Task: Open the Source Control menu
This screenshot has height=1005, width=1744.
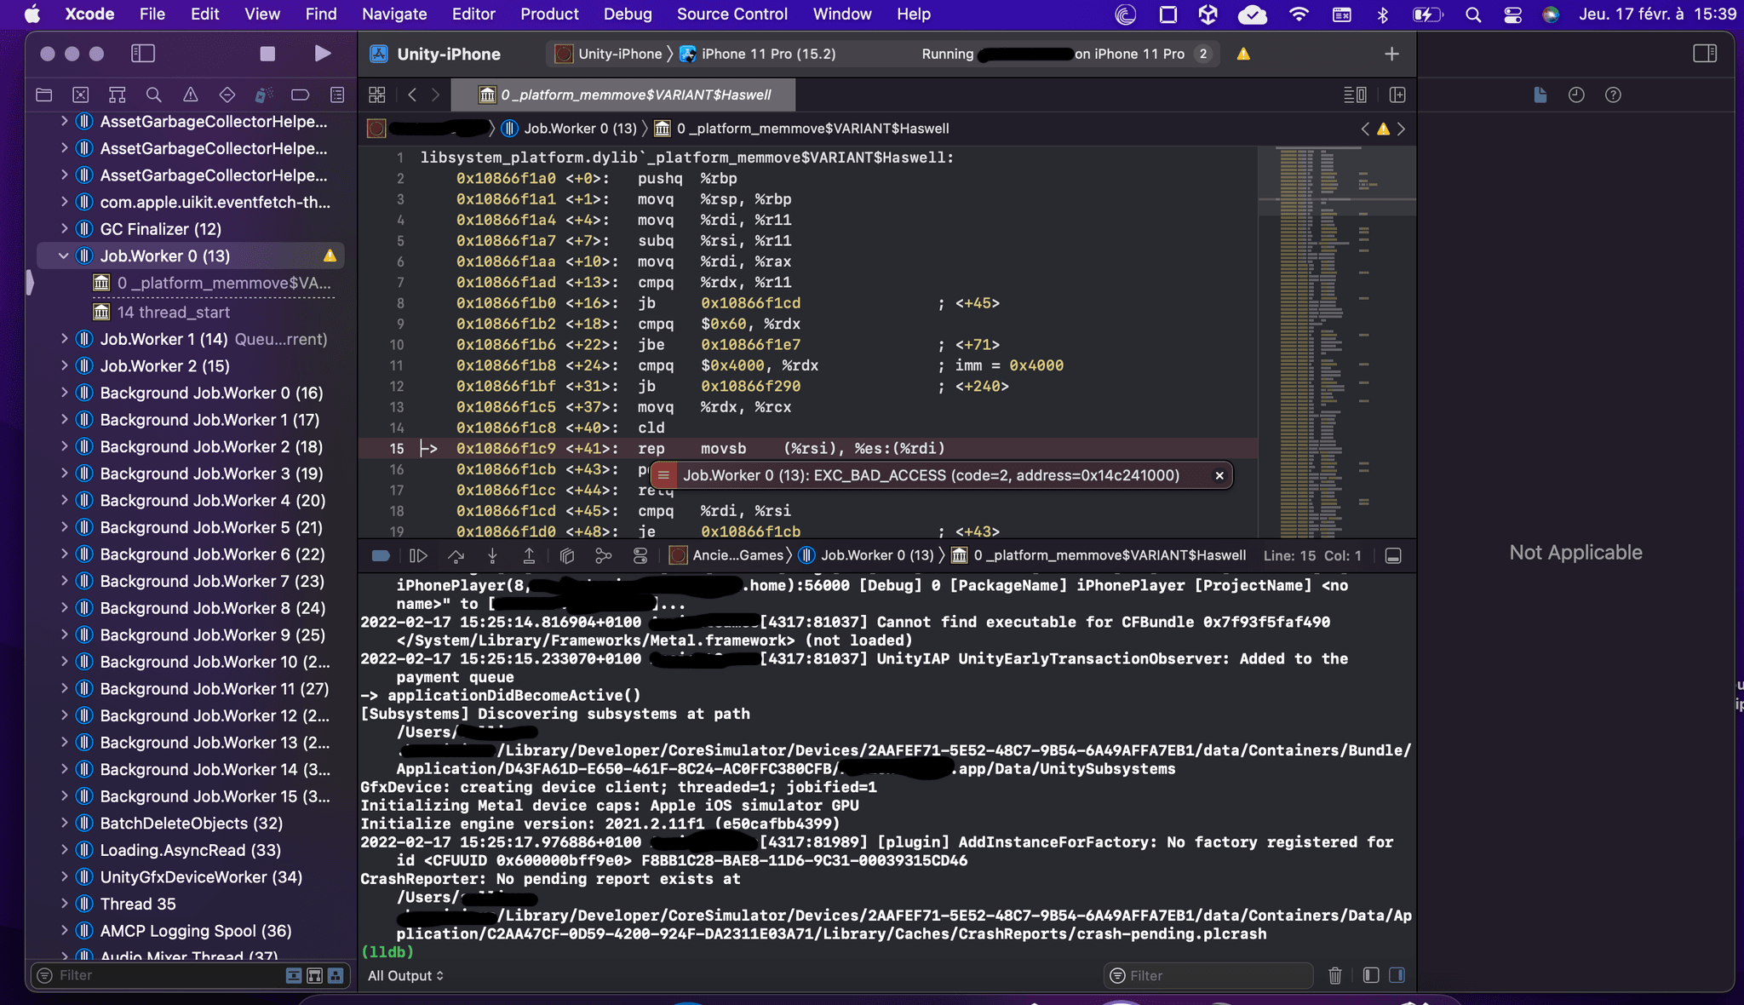Action: (x=731, y=14)
